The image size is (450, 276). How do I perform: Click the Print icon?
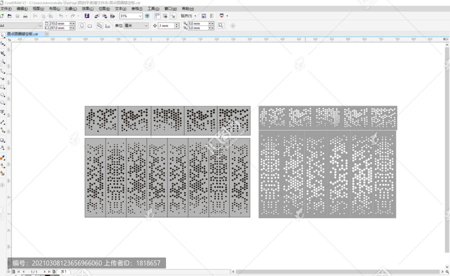coord(25,16)
